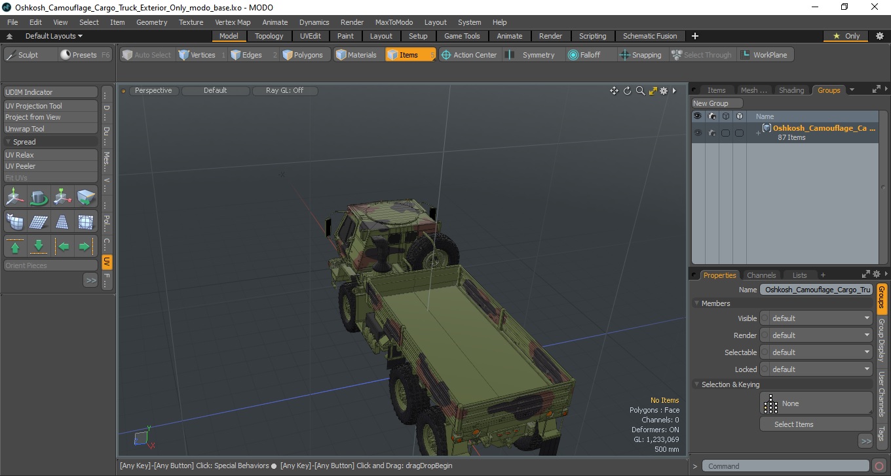Select the UV move transform tool icon
The width and height of the screenshot is (891, 476).
(15, 196)
